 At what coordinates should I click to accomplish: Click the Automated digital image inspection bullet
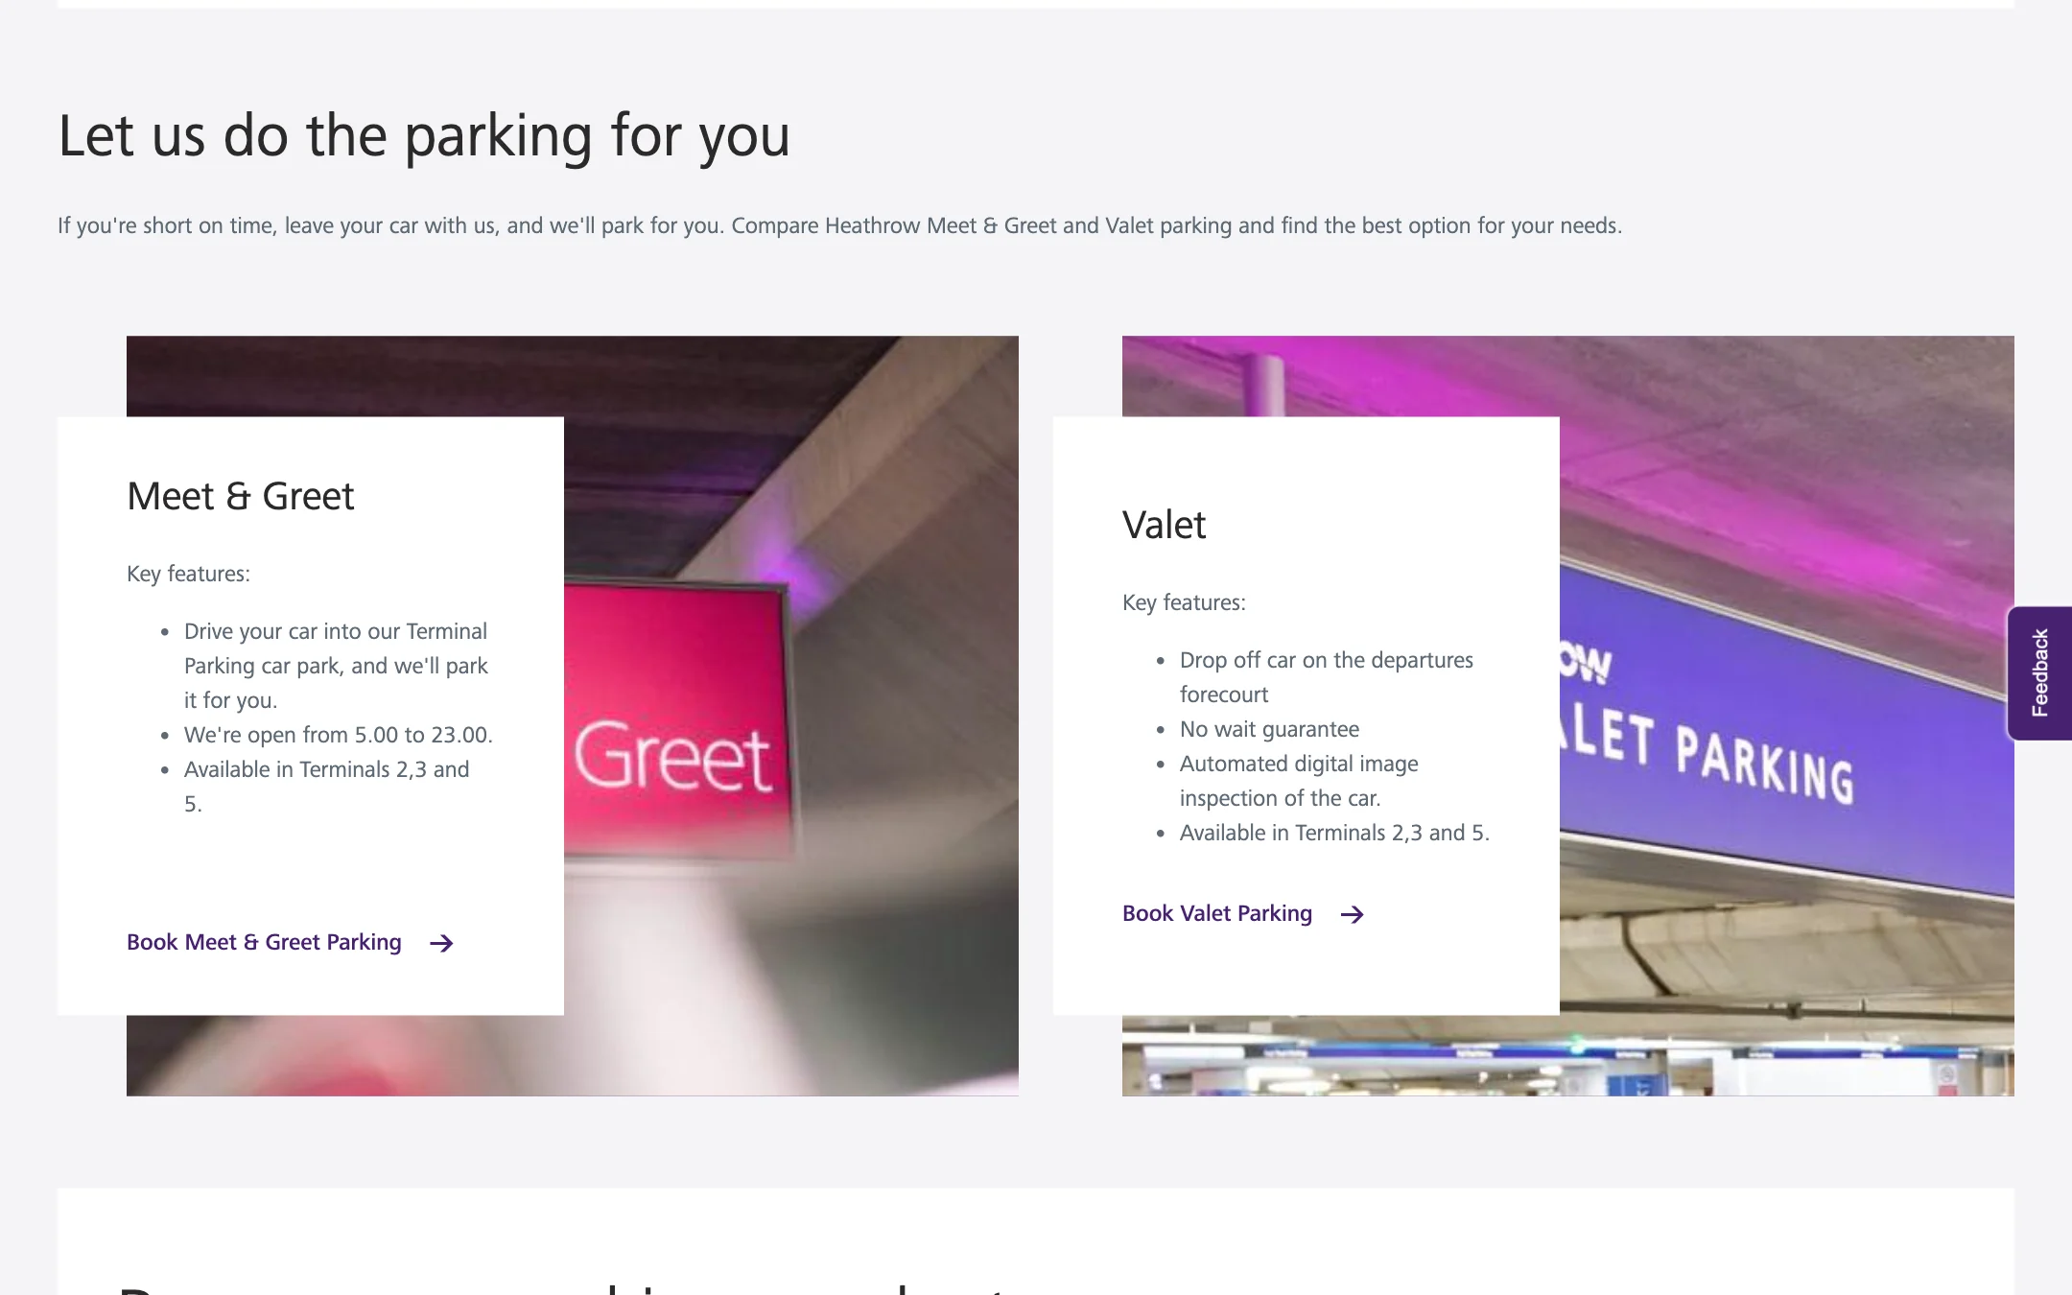coord(1299,781)
